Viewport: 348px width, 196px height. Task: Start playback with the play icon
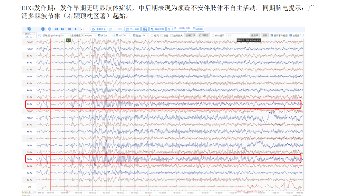(x=43, y=29)
